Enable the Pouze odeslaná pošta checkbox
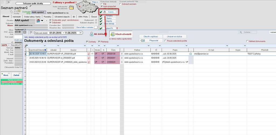 [165, 41]
